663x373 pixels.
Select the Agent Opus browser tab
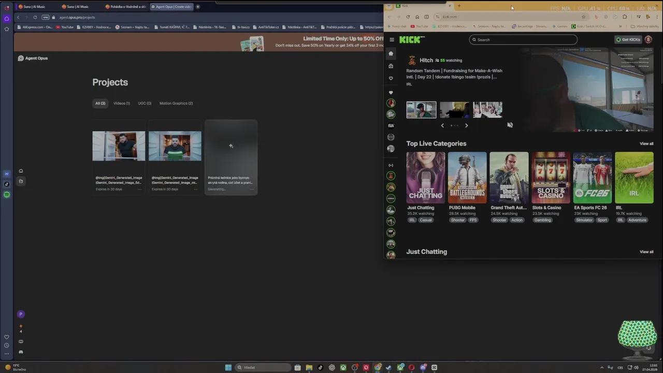tap(171, 7)
